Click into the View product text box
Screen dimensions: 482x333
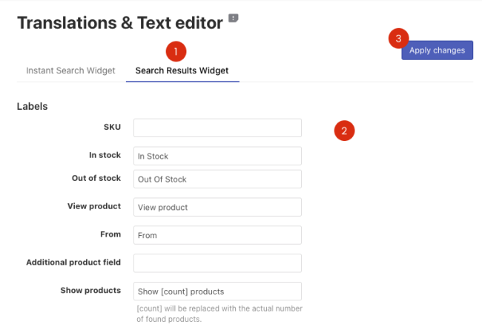click(x=217, y=207)
